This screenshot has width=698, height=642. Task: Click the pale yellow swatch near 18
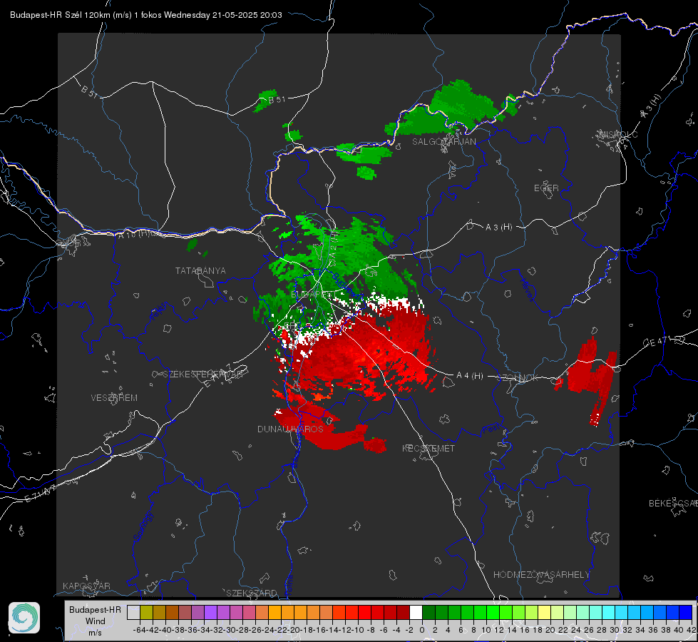[x=544, y=612]
